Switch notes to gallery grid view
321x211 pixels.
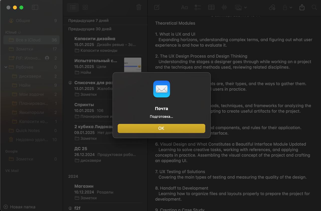coord(85,8)
